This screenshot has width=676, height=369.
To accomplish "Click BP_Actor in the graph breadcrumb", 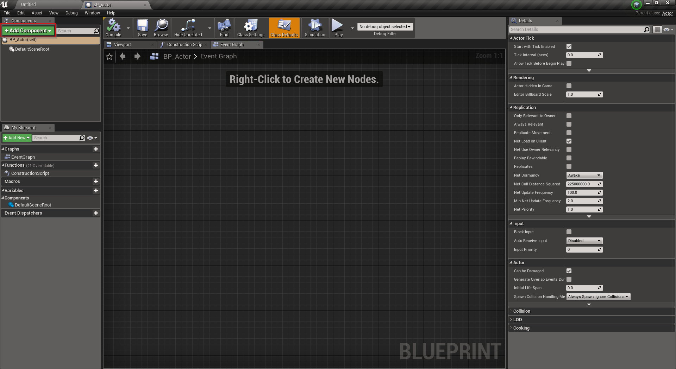I will 177,56.
